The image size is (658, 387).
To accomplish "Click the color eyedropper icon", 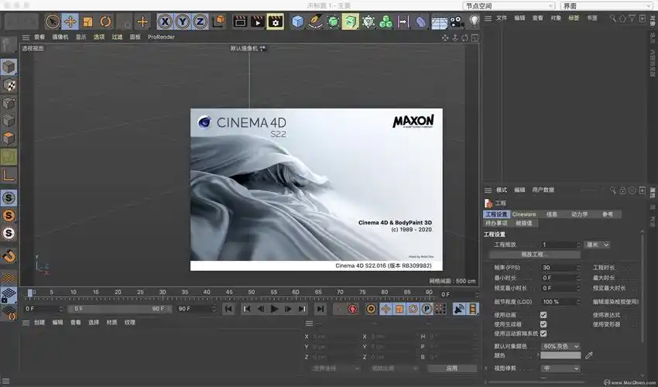I will tap(589, 355).
